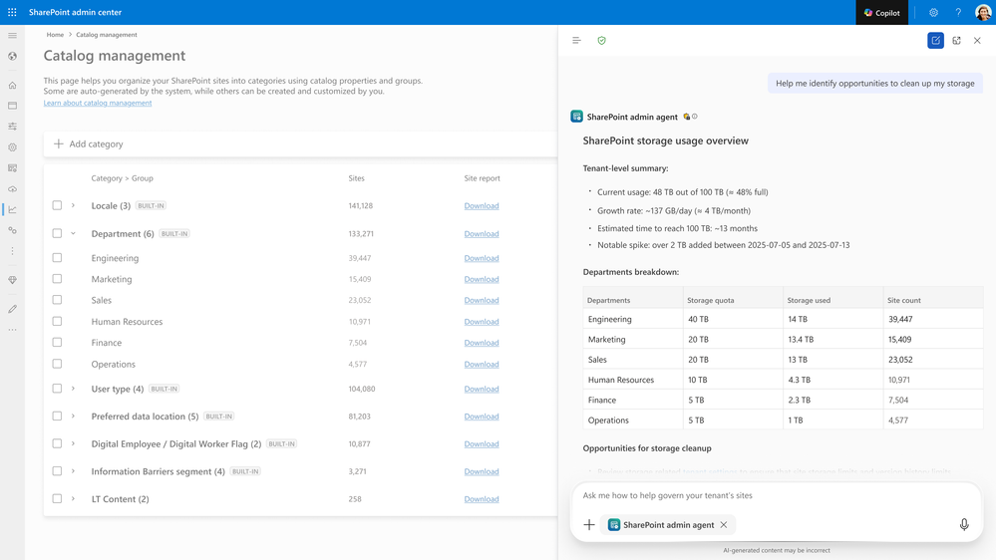Download the Finance site report
Viewport: 996px width, 560px height.
click(x=481, y=343)
